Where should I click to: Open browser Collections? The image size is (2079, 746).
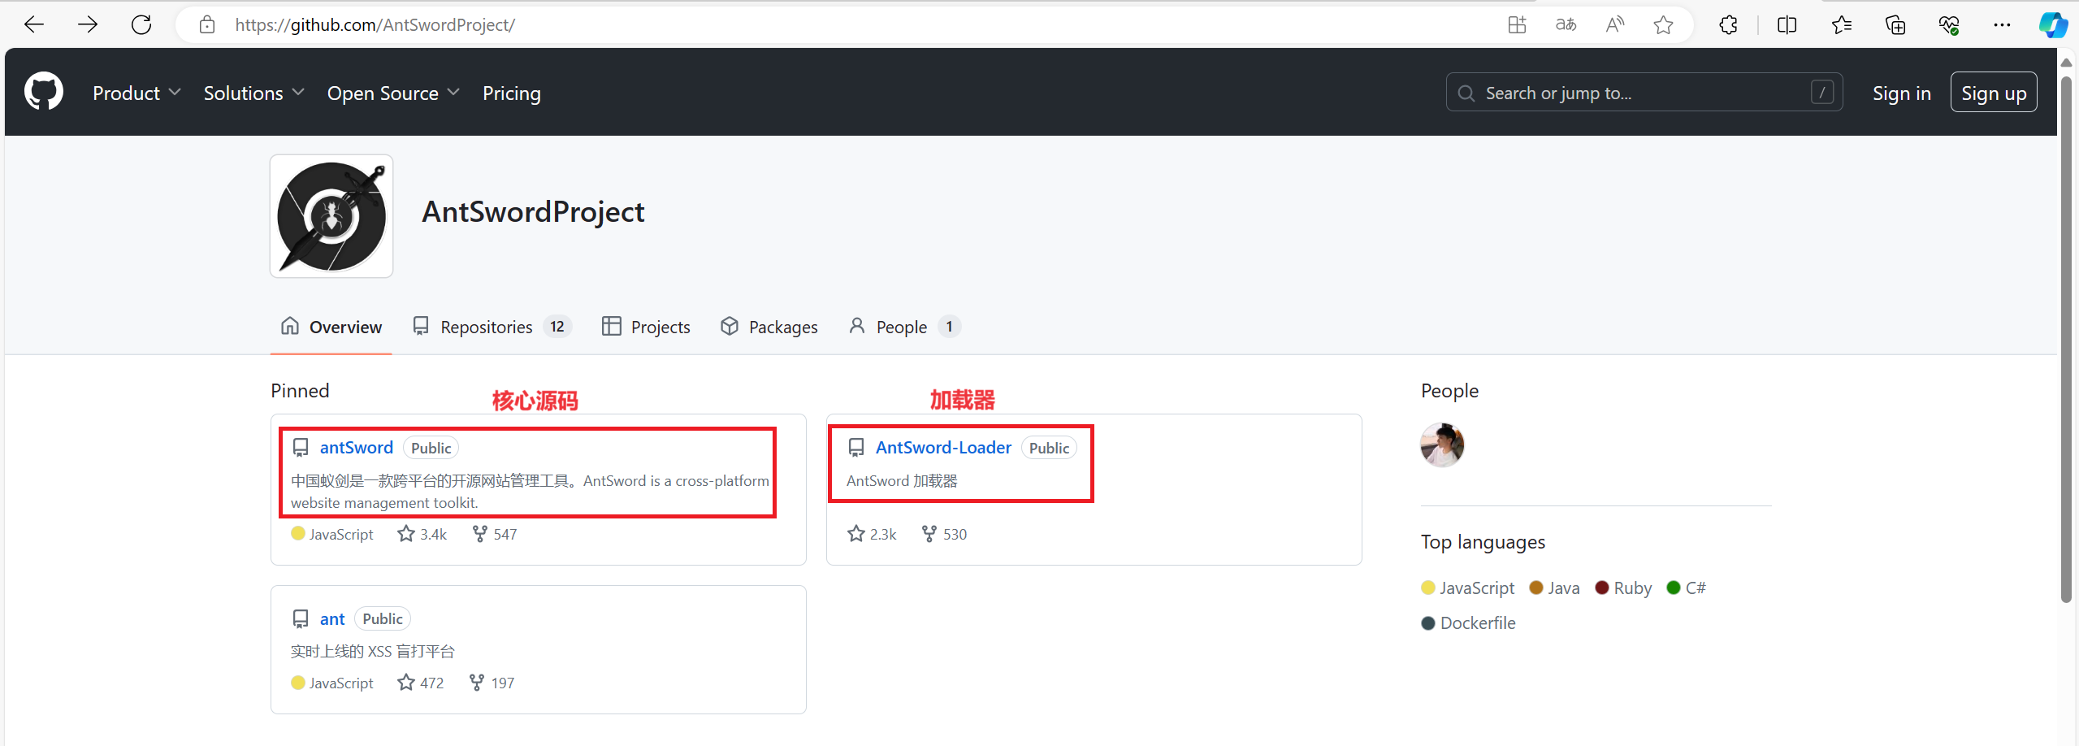click(1895, 25)
